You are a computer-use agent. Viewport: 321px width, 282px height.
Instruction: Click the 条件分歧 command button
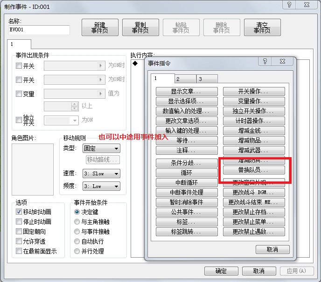pos(187,163)
